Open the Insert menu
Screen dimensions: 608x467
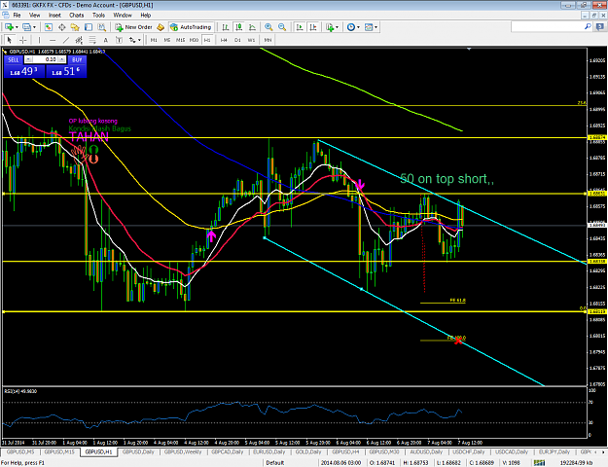tap(54, 16)
